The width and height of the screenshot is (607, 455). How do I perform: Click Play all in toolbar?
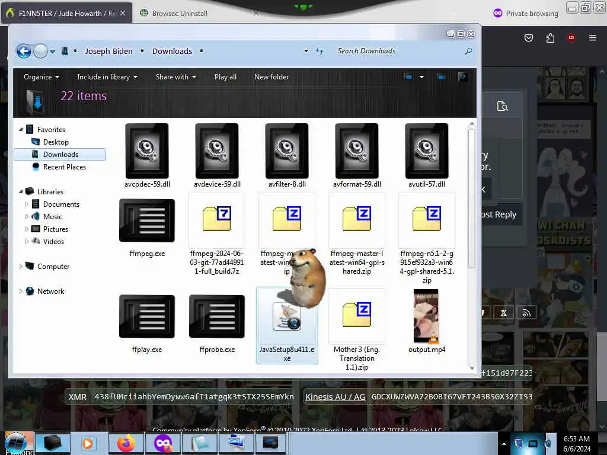[x=225, y=77]
